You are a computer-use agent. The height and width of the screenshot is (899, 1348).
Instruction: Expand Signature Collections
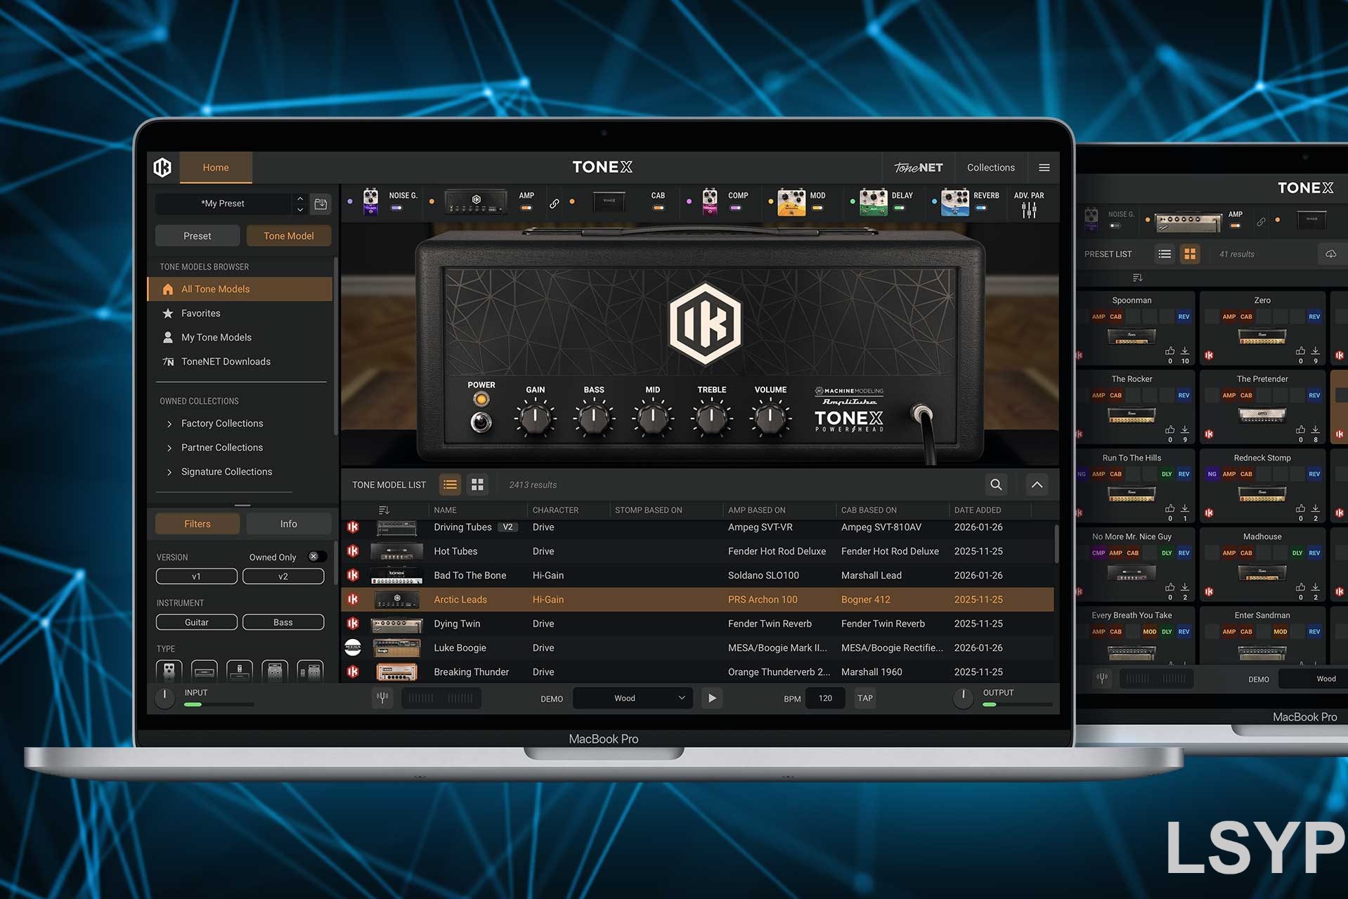pyautogui.click(x=226, y=472)
